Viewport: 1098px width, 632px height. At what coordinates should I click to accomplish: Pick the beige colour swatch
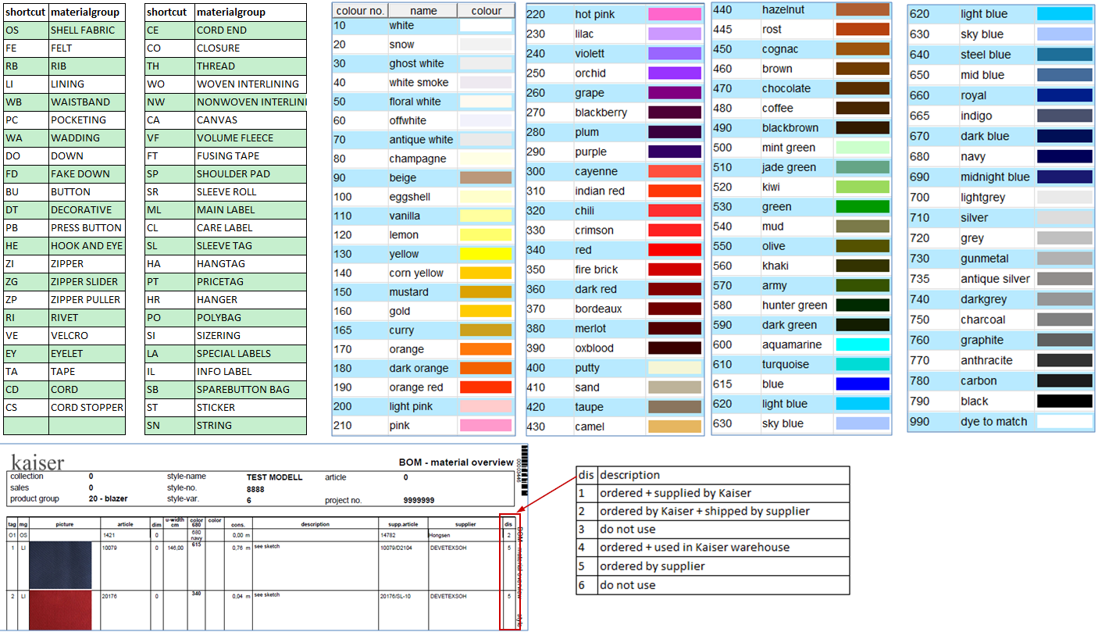485,177
